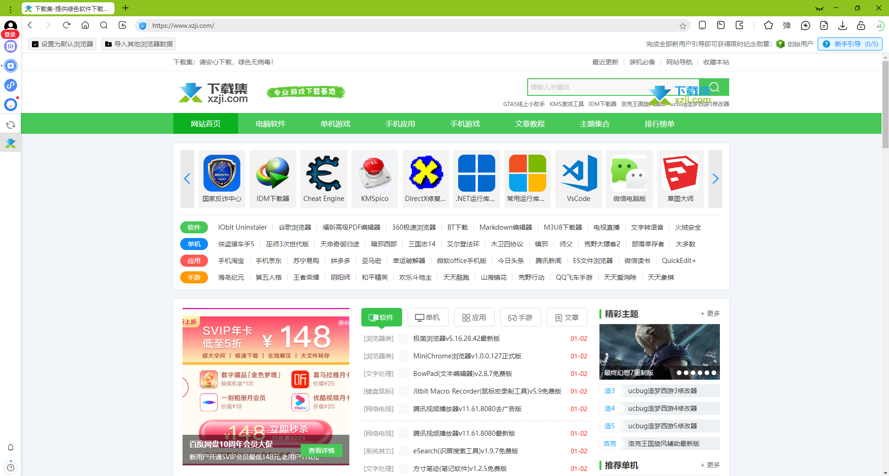Open GTA5线上小助手 hot search link
889x476 pixels.
[x=524, y=104]
